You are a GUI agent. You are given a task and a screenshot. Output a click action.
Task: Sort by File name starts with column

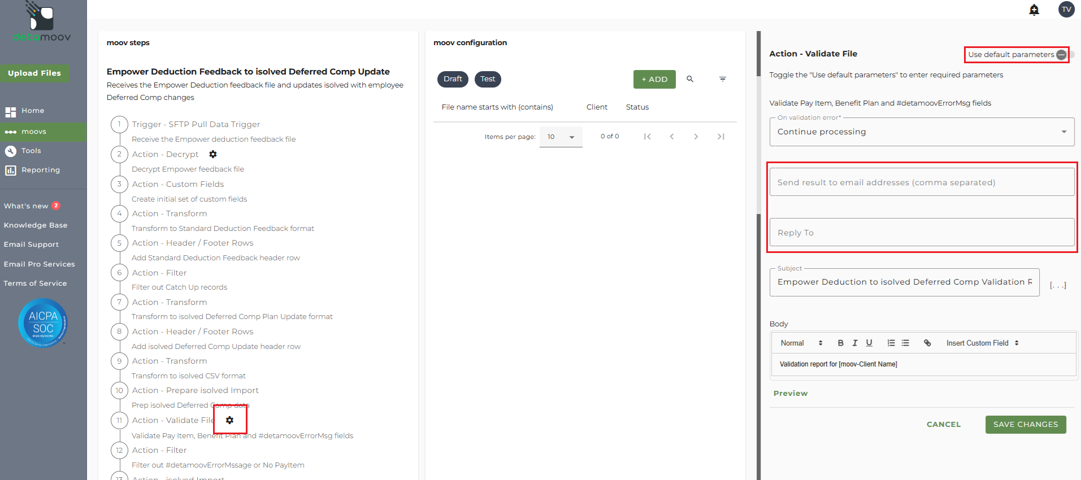[497, 107]
